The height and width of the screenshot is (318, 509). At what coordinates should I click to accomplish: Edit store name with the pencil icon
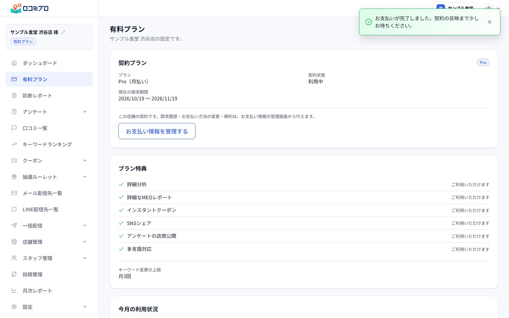(x=63, y=32)
